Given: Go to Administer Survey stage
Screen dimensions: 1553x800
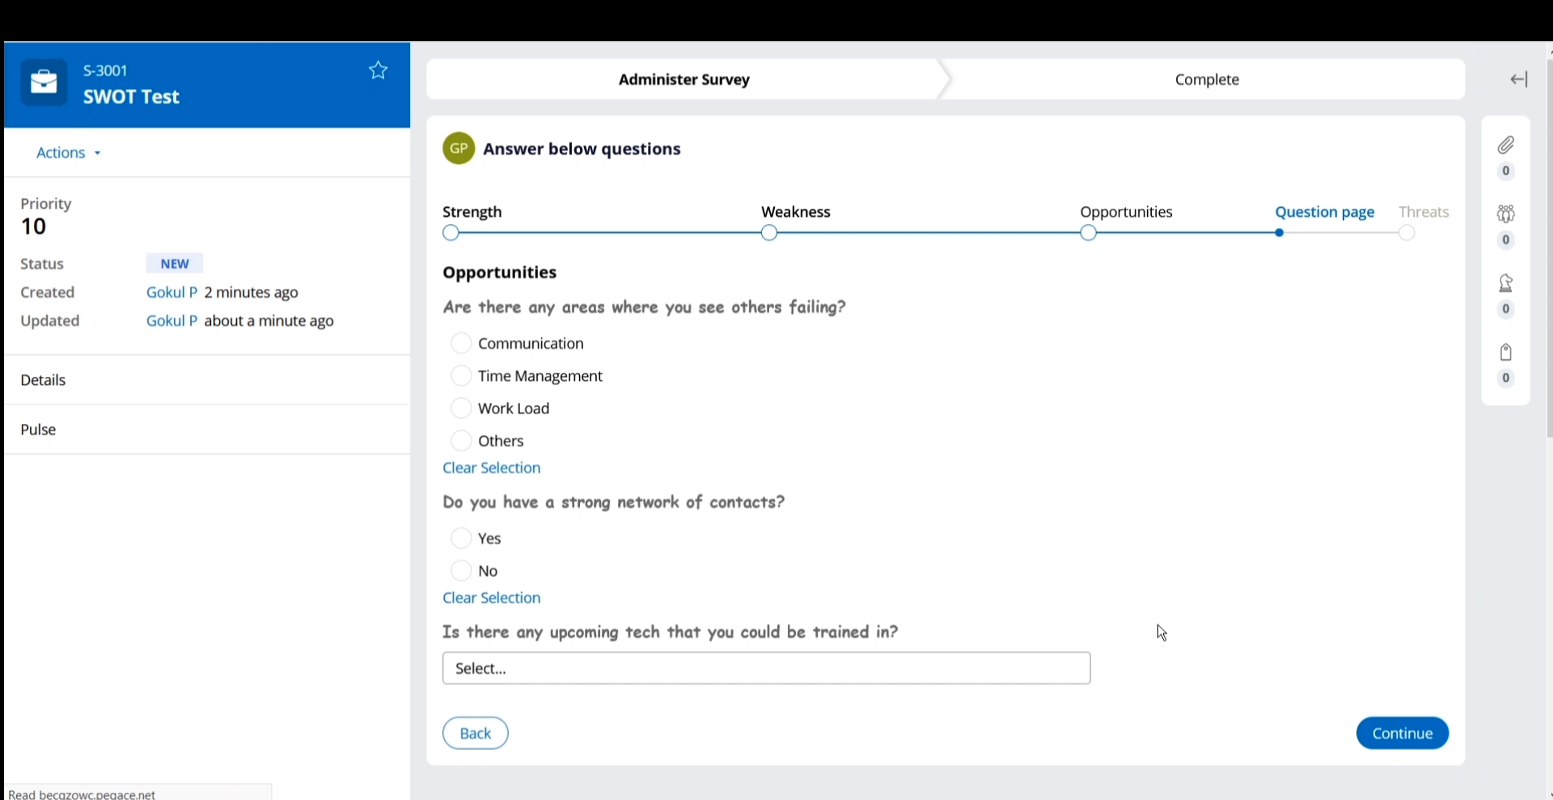Looking at the screenshot, I should pyautogui.click(x=684, y=79).
